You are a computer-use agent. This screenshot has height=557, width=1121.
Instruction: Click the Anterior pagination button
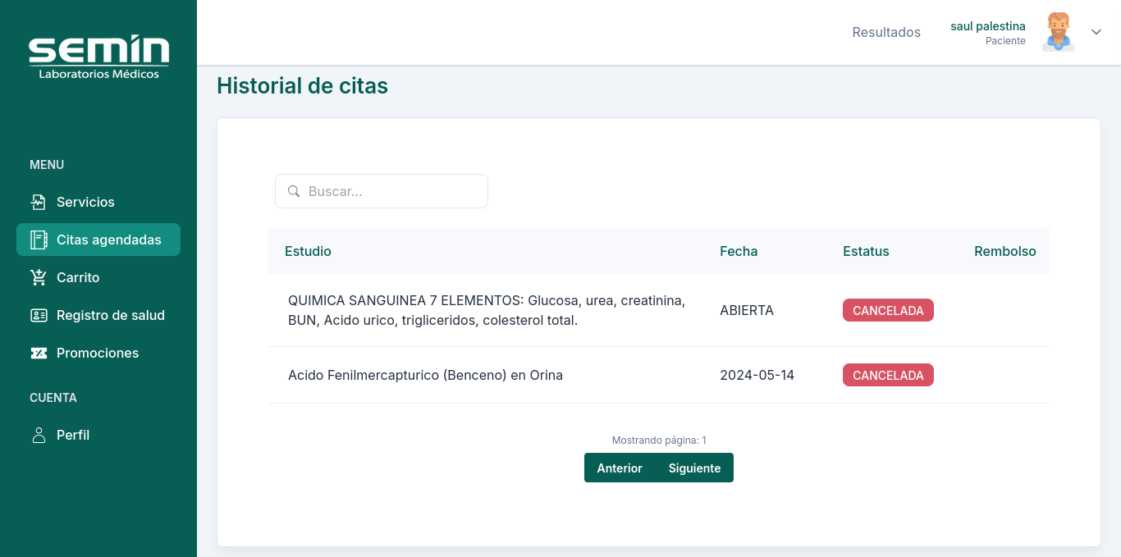620,468
